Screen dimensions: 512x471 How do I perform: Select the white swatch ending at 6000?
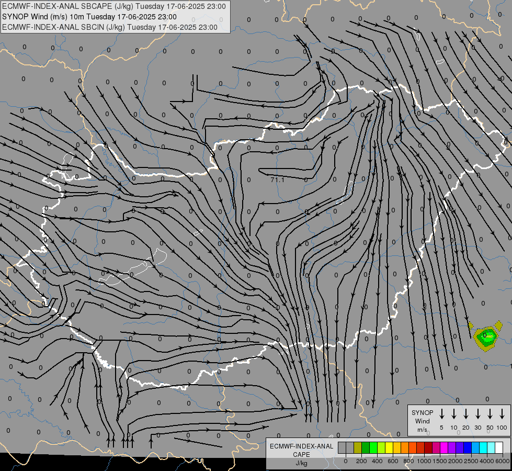pos(498,447)
